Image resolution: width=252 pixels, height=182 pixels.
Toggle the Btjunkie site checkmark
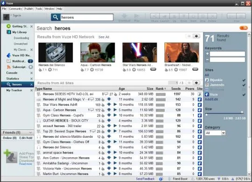pyautogui.click(x=244, y=80)
